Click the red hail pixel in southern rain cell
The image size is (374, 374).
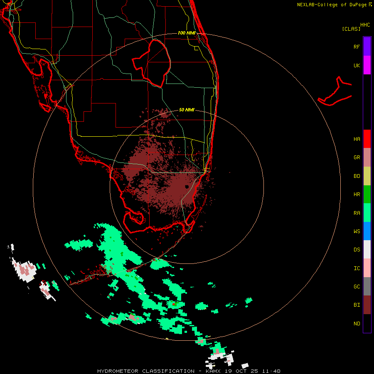click(174, 304)
